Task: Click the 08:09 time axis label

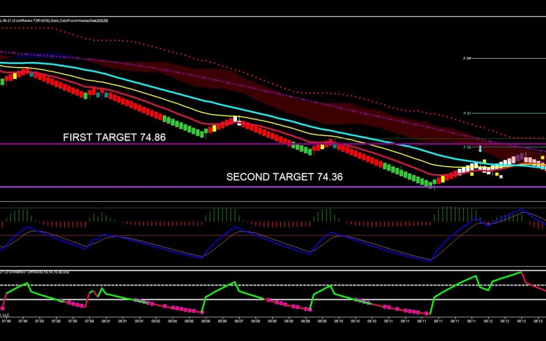Action: point(305,320)
